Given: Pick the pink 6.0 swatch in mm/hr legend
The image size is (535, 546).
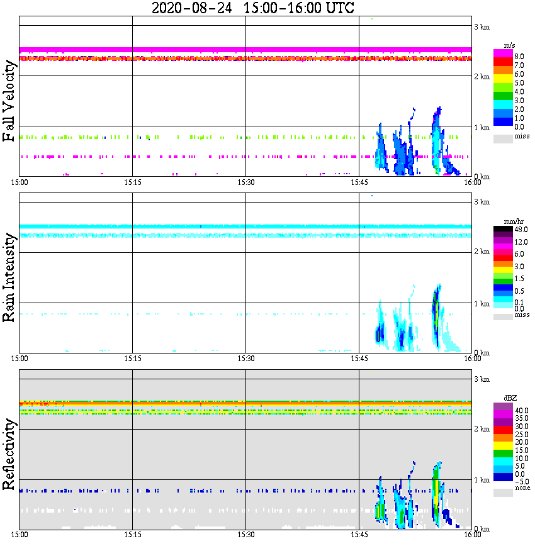Looking at the screenshot, I should 503,252.
